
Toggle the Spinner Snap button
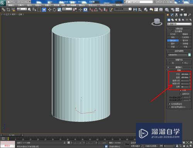click(x=105, y=10)
